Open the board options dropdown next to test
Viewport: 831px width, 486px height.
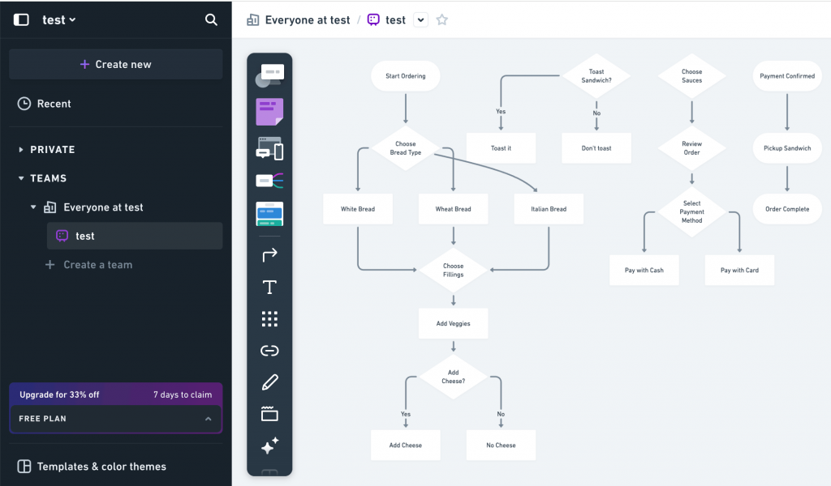pyautogui.click(x=420, y=19)
